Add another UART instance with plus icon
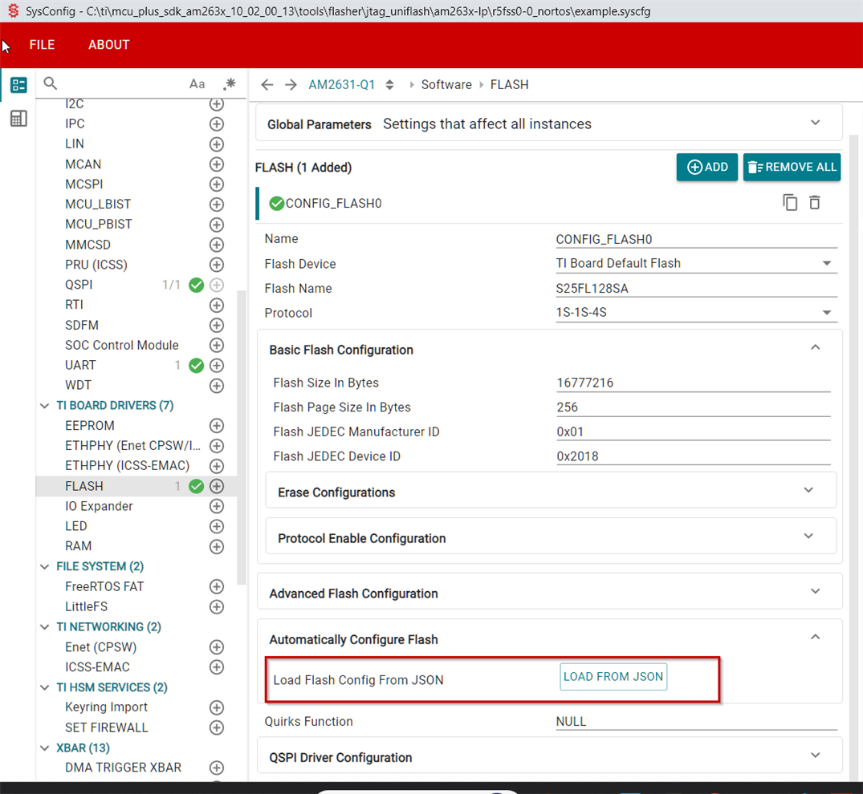 pyautogui.click(x=217, y=365)
